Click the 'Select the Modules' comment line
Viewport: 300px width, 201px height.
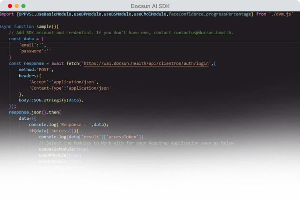coord(136,143)
